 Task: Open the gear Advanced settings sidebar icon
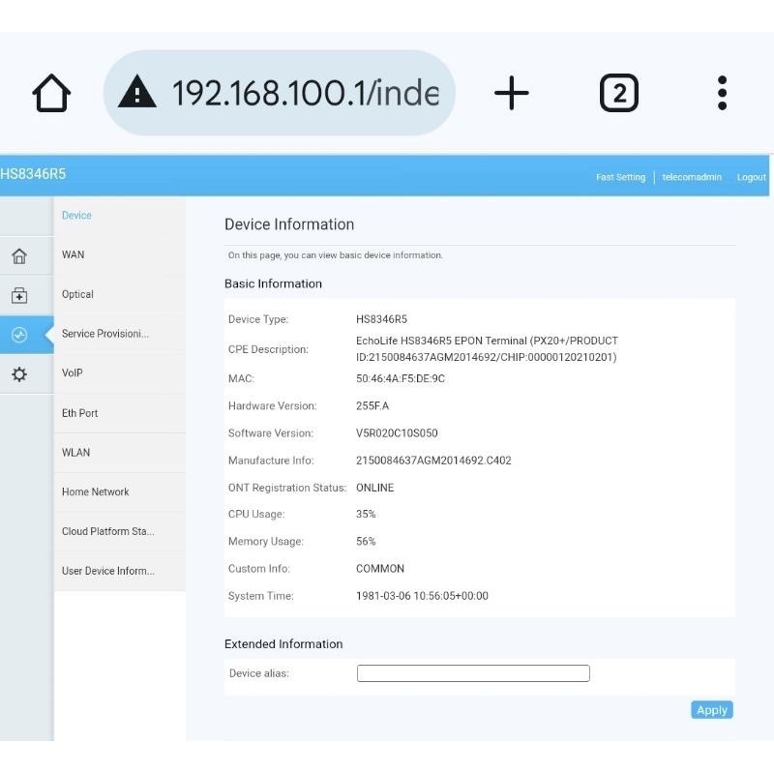[x=19, y=374]
